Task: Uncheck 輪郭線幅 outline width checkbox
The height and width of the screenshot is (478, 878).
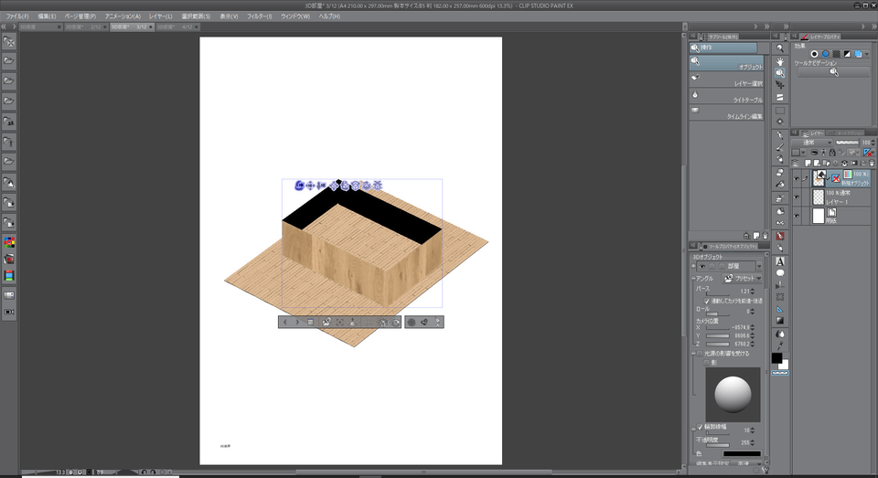Action: pyautogui.click(x=701, y=427)
